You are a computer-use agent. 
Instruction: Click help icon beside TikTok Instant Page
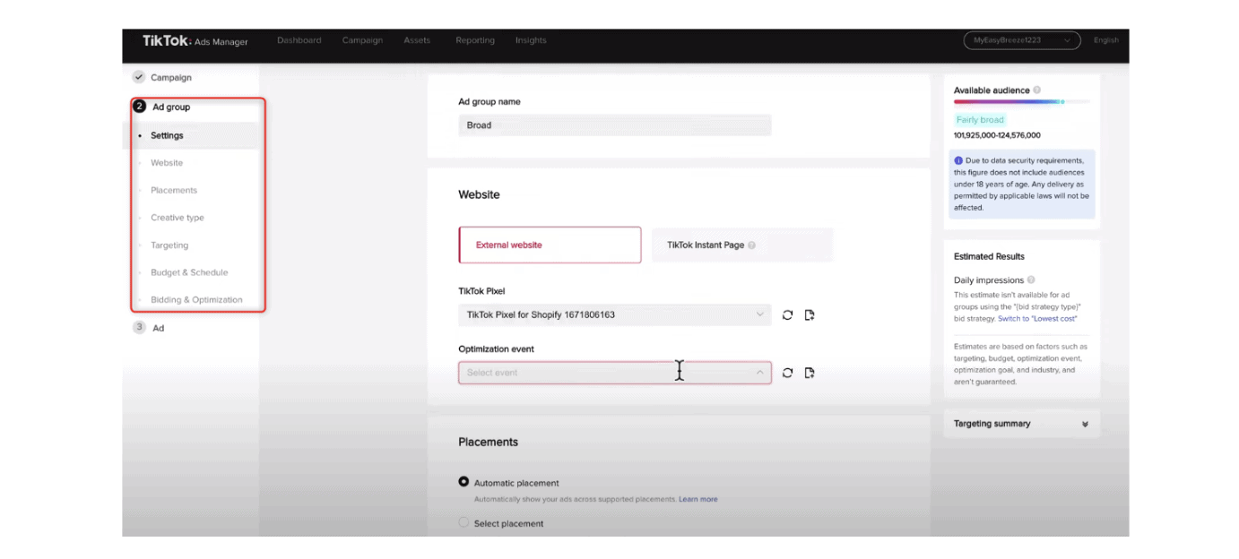pos(751,245)
